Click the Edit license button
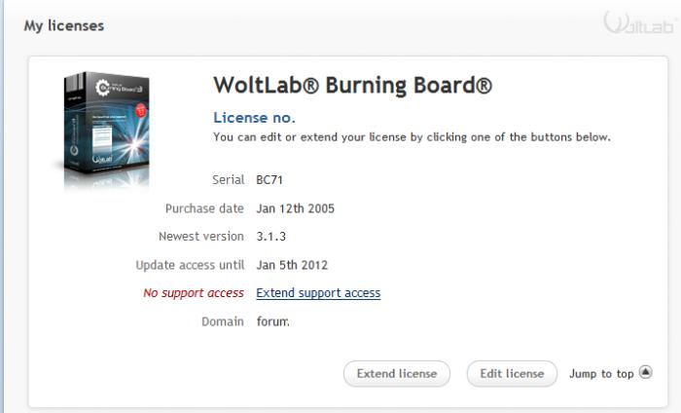Image resolution: width=681 pixels, height=413 pixels. pyautogui.click(x=512, y=373)
